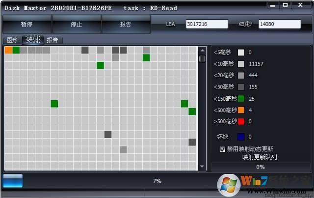Click the 停止 (stop) button
This screenshot has height=198, width=314.
click(x=77, y=25)
